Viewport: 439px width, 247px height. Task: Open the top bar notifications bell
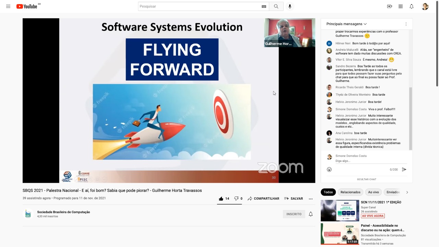tap(412, 7)
